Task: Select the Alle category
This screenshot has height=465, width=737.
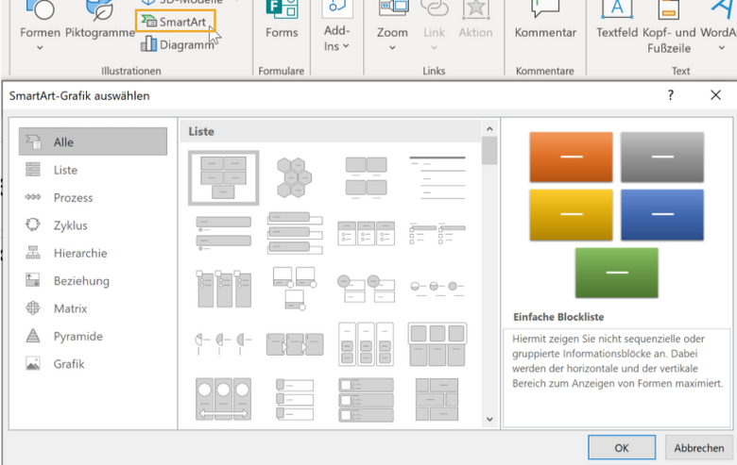Action: (x=93, y=141)
